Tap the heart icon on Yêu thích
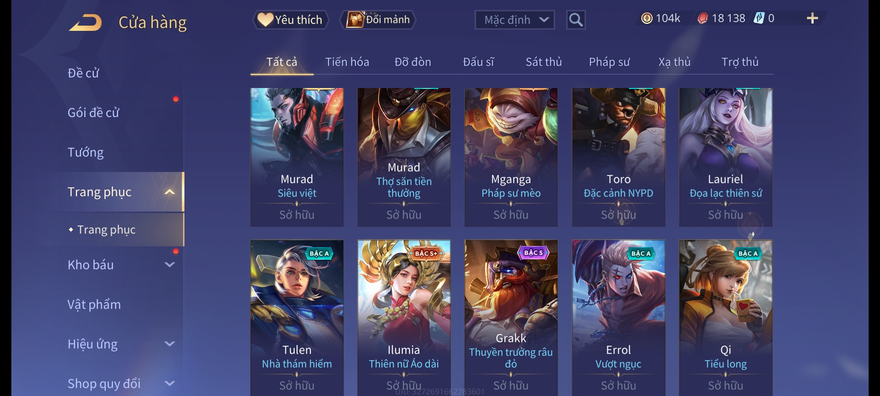The height and width of the screenshot is (396, 880). pyautogui.click(x=265, y=19)
